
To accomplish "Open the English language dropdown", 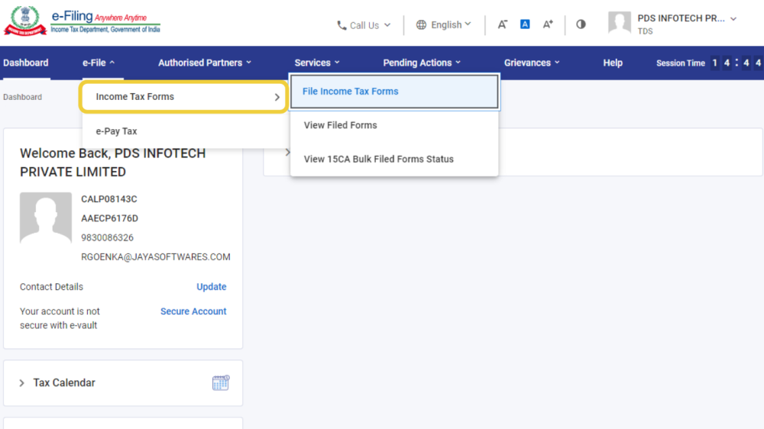I will point(443,25).
